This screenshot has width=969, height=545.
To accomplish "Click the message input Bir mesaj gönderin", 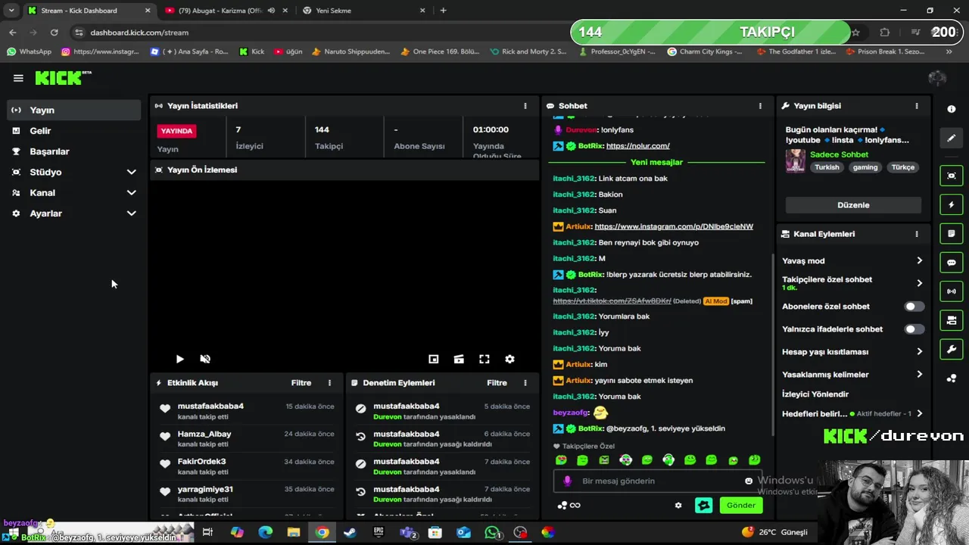I will (659, 481).
